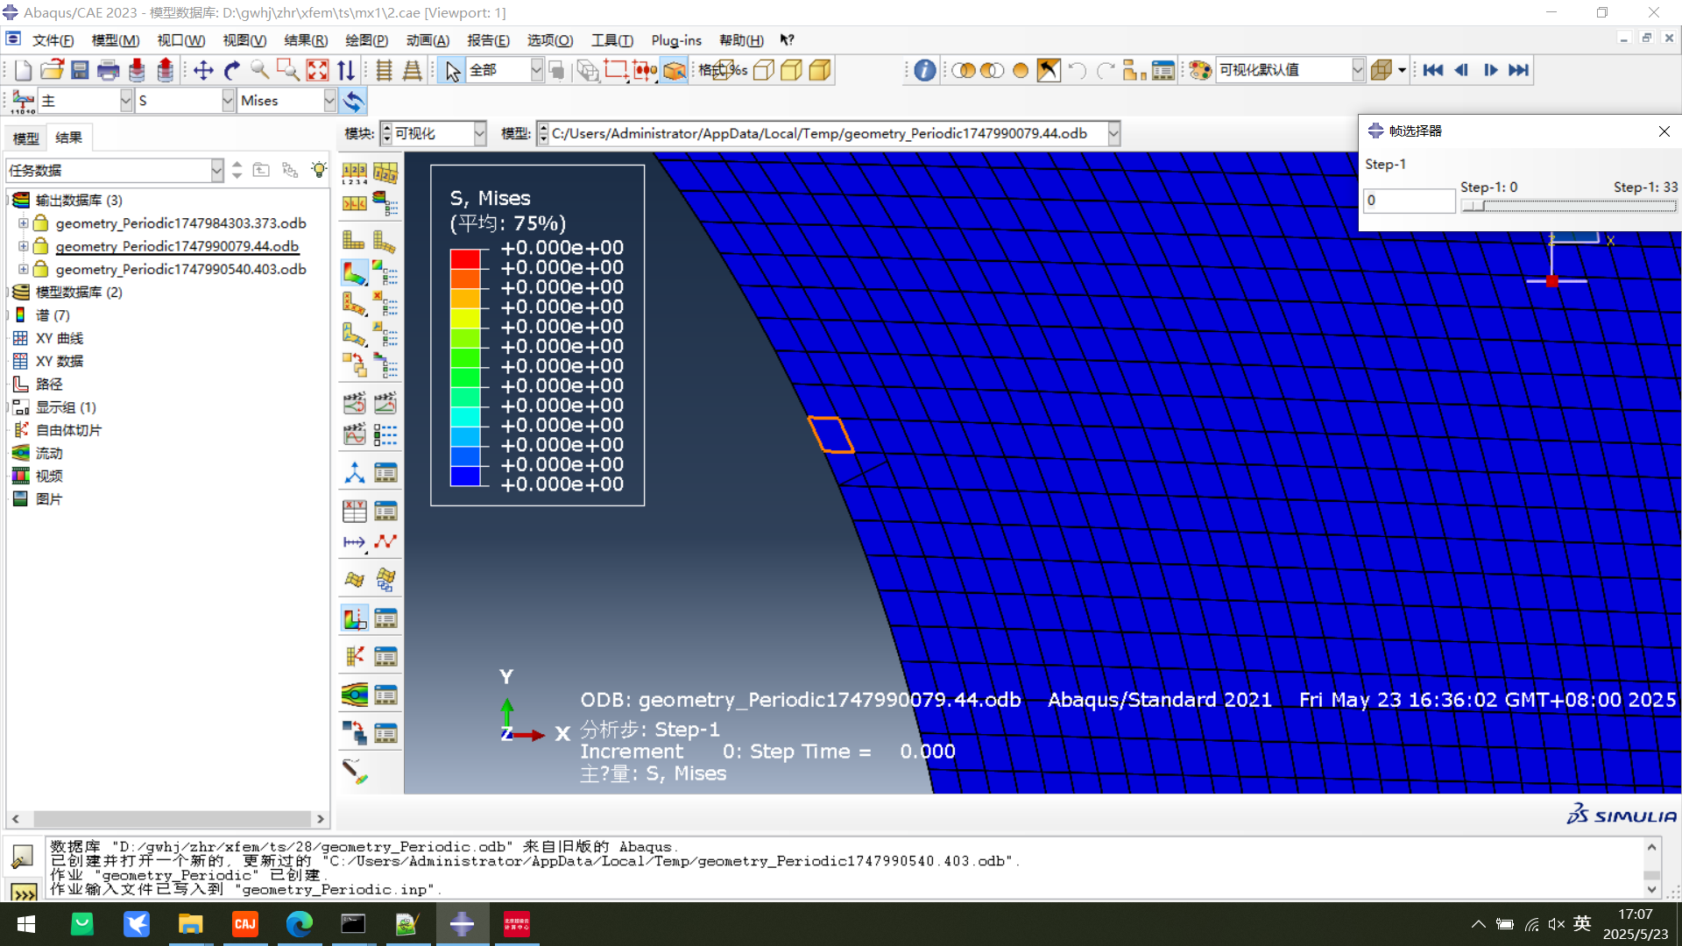Click the frame number input field
Viewport: 1682px width, 946px height.
pos(1409,201)
